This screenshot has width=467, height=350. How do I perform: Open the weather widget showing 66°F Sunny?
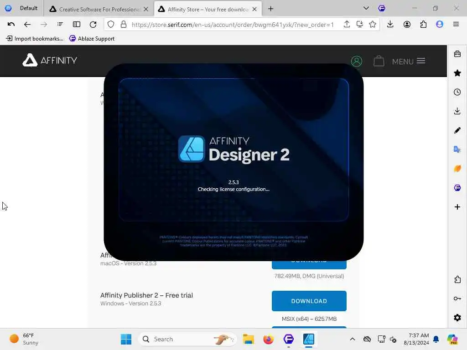[24, 339]
